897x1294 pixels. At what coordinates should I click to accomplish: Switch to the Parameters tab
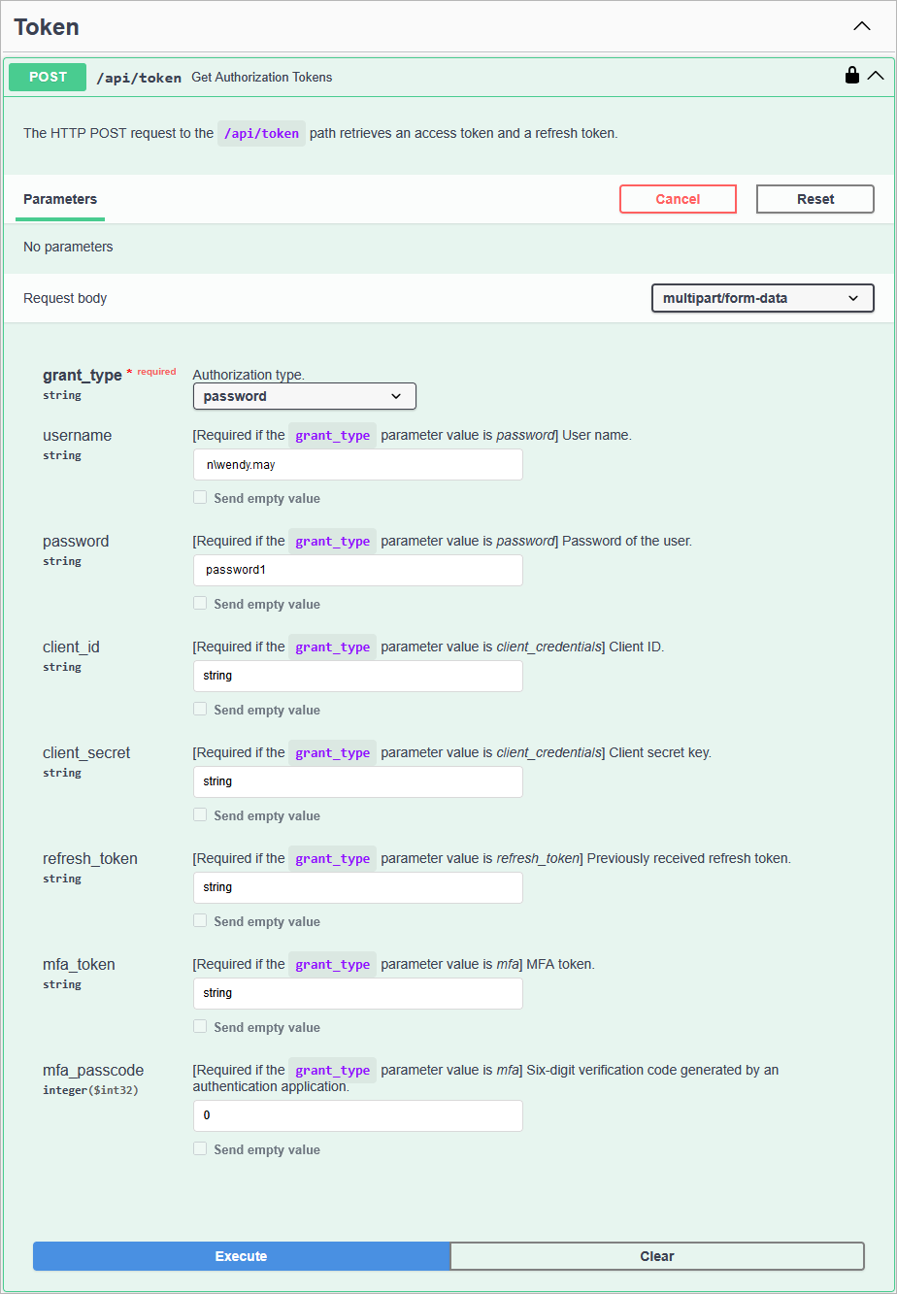[59, 199]
